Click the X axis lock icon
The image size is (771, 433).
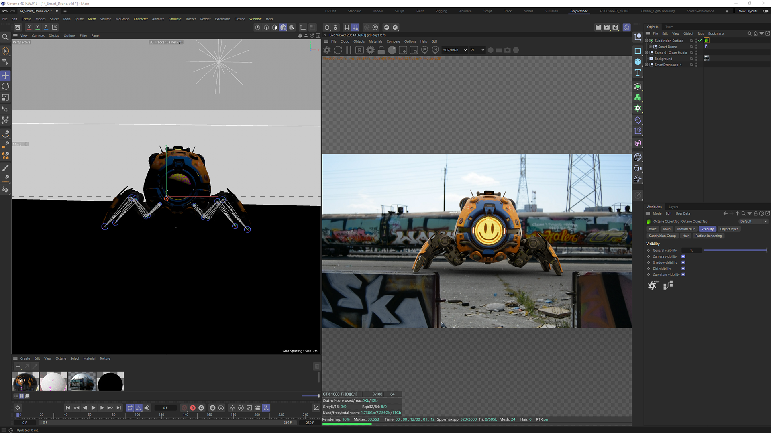click(29, 27)
